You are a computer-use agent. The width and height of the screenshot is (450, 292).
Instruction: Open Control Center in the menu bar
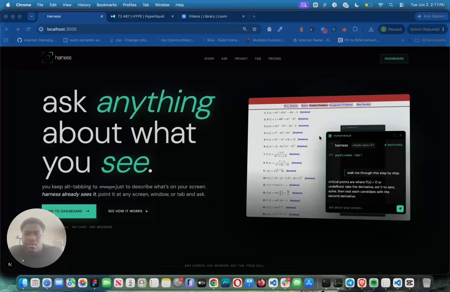click(401, 5)
